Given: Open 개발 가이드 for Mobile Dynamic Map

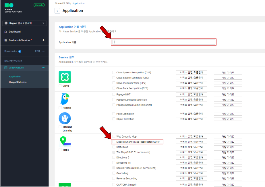Looking at the screenshot, I should pyautogui.click(x=228, y=142).
